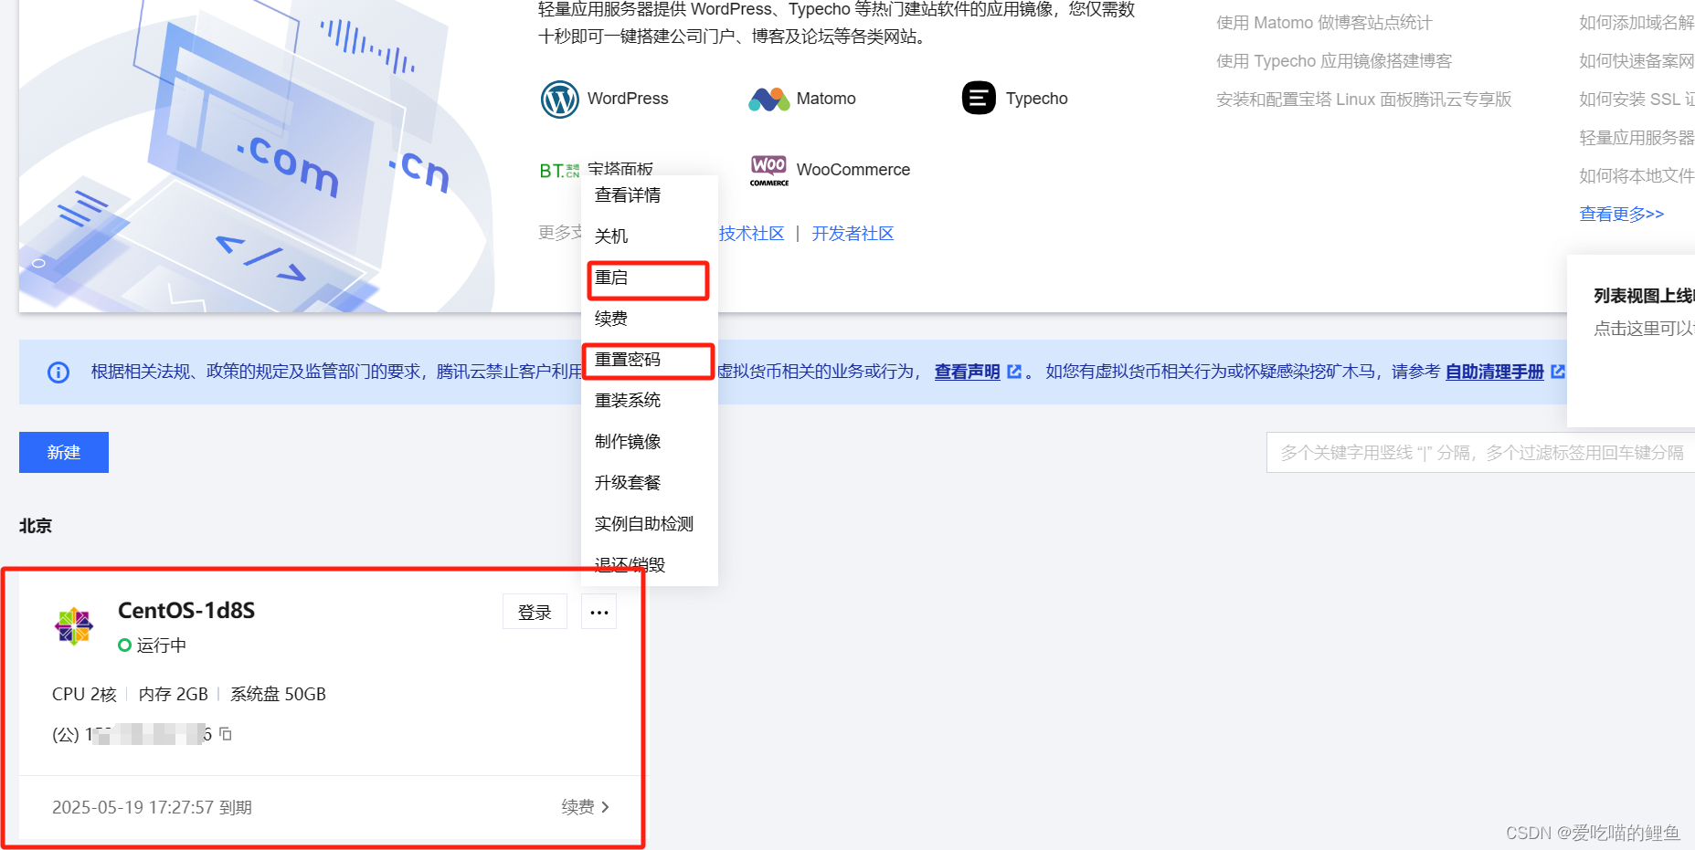
Task: Select the WordPress application image icon
Action: pyautogui.click(x=560, y=99)
